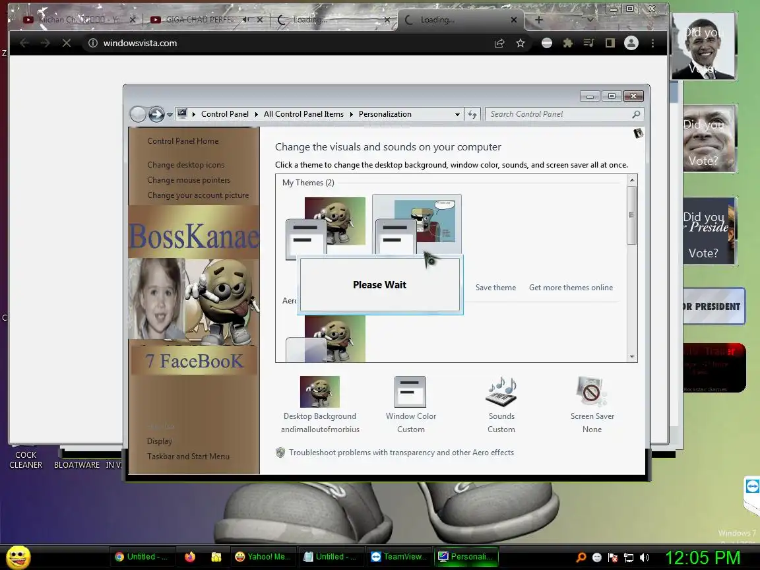The image size is (760, 570).
Task: Stop loading page in Chrome toolbar
Action: [67, 43]
